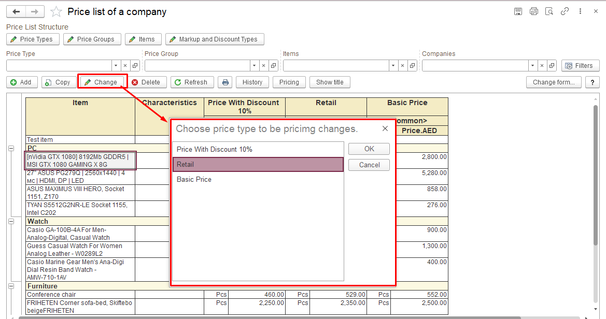Click the Refresh button
606x319 pixels.
pos(192,82)
